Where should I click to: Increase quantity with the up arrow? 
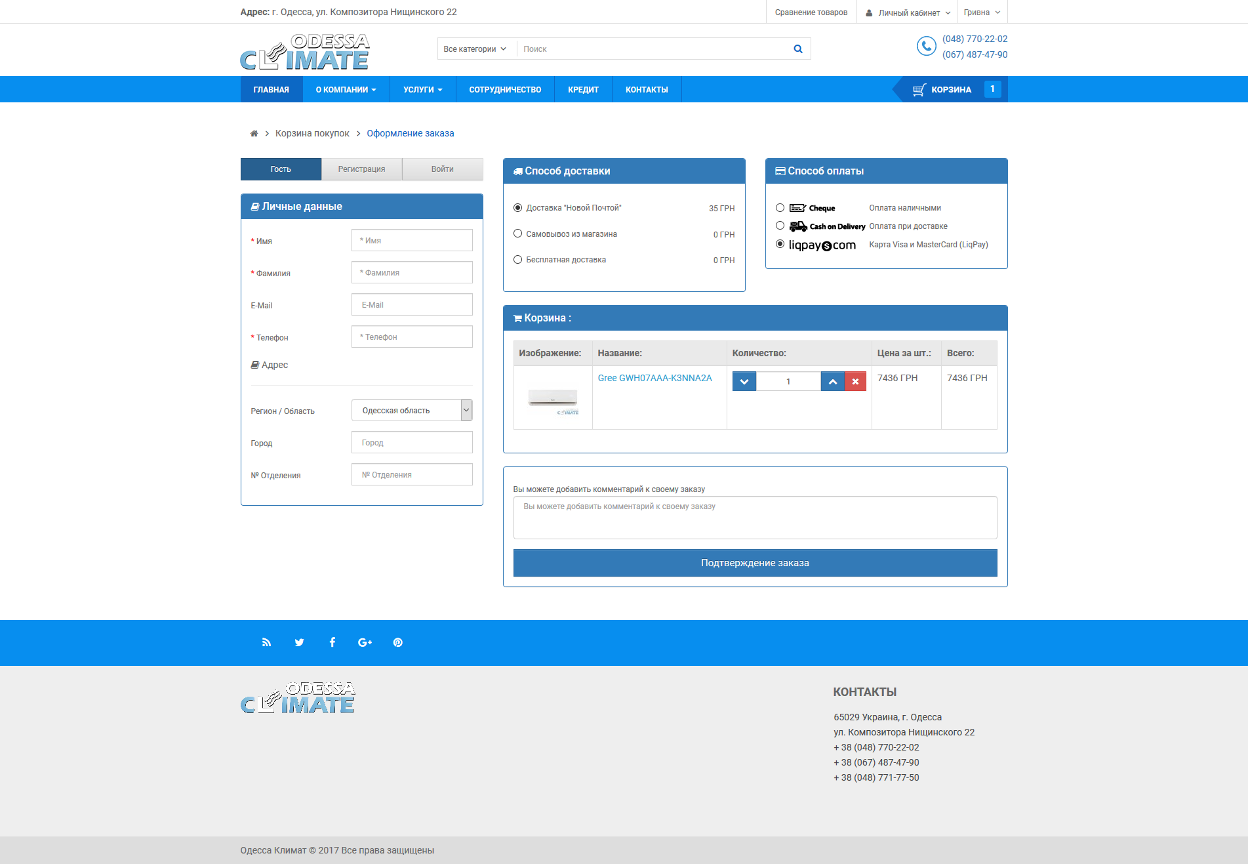[832, 382]
